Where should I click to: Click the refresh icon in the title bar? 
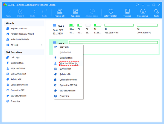coord(137,5)
